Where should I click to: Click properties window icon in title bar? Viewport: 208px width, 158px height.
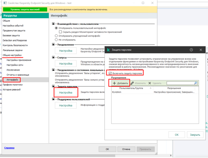pos(5,3)
